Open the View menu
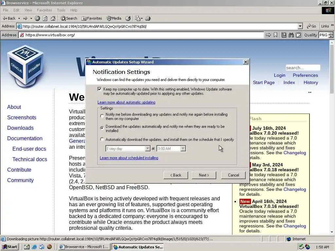 [28, 10]
